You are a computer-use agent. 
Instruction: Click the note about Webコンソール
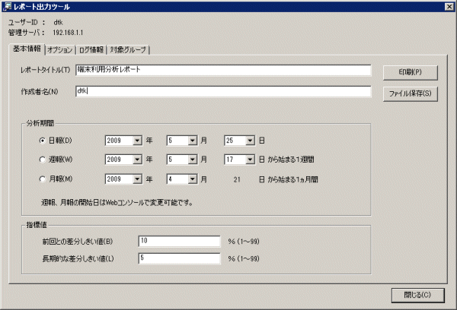[117, 203]
